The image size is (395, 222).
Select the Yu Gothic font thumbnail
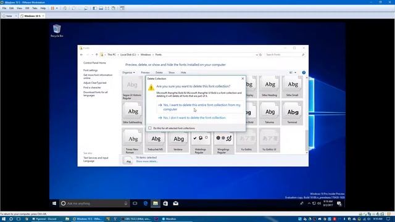[x=246, y=140]
